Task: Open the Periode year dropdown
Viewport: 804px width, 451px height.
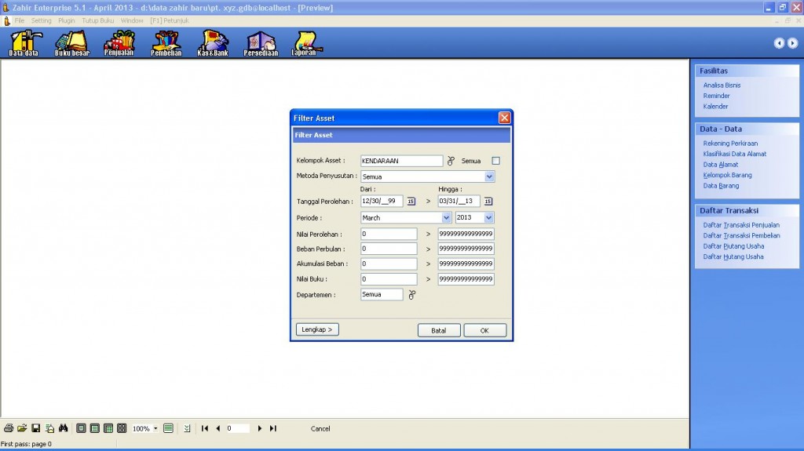Action: (x=489, y=218)
